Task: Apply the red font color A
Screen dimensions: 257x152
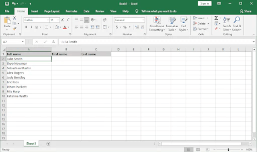Action: pyautogui.click(x=65, y=27)
